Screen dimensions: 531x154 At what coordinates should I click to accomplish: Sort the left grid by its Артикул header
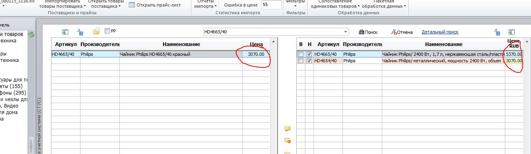tap(65, 44)
